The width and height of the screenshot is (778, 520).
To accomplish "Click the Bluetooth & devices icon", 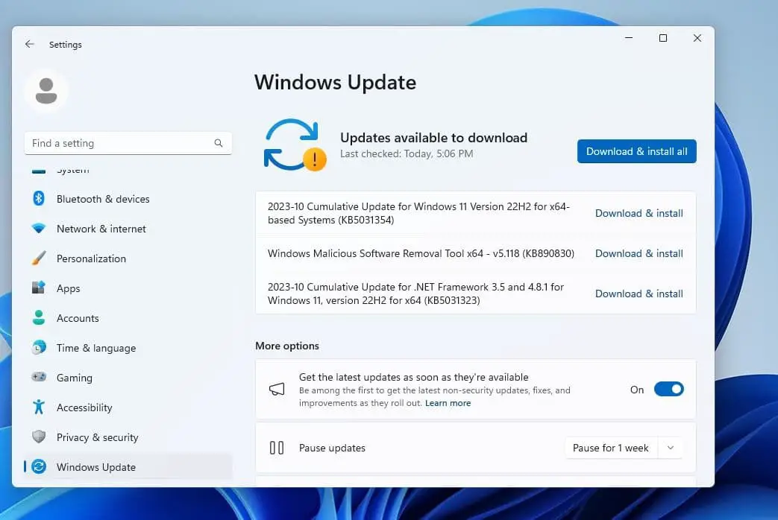I will [39, 199].
